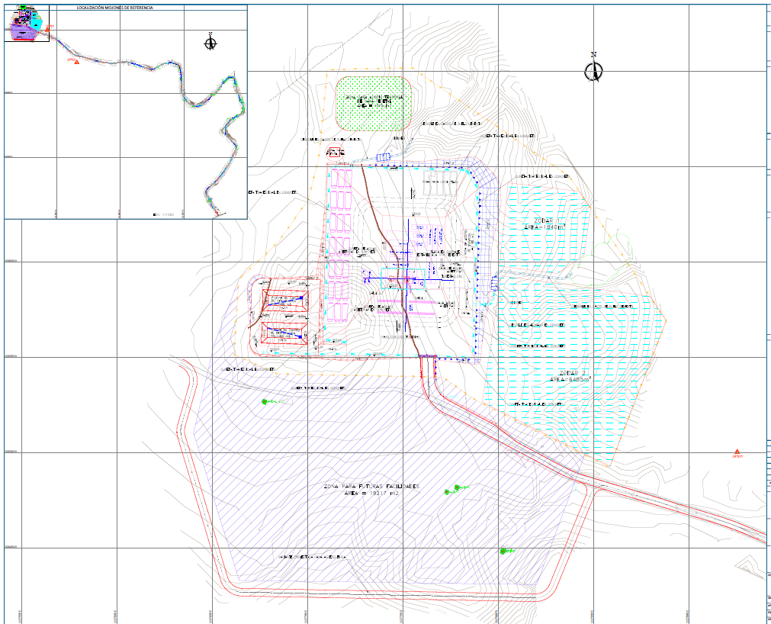Select the 'ZONA PARA FUTURAS FACILIDADES' label
771x624 pixels.
point(371,486)
